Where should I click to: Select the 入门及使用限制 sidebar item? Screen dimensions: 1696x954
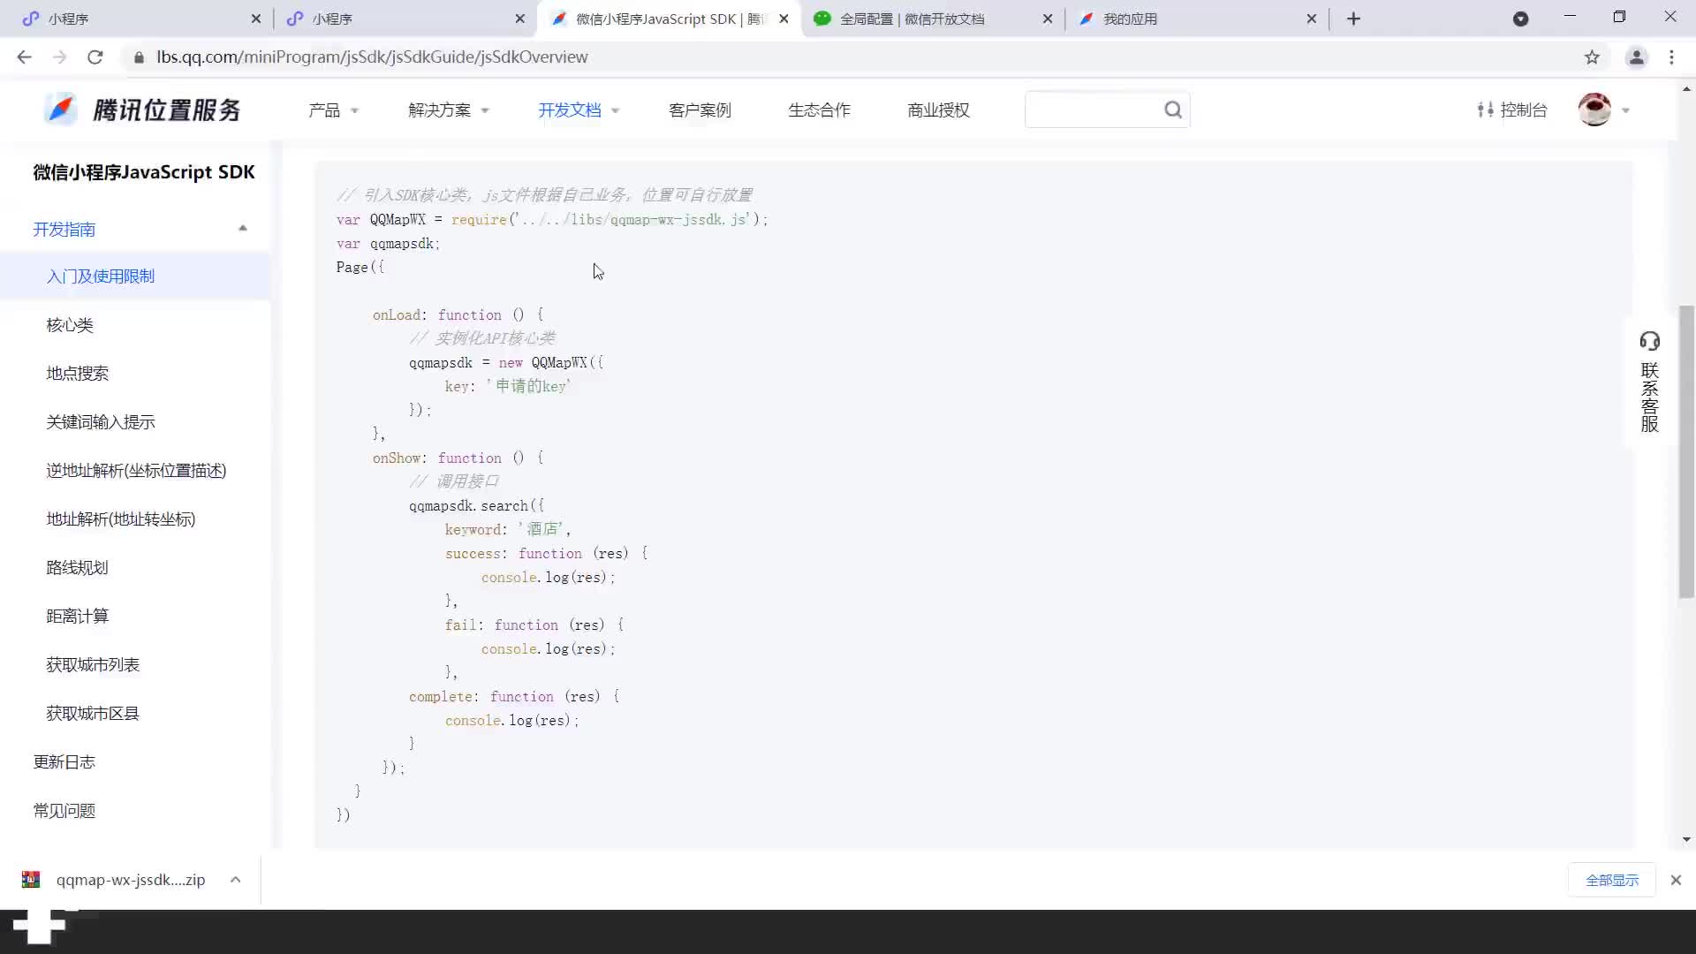click(x=100, y=276)
